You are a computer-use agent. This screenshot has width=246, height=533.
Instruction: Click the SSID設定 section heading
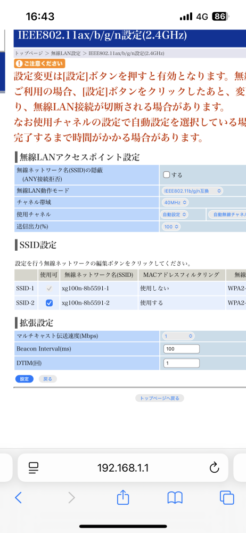(x=38, y=245)
